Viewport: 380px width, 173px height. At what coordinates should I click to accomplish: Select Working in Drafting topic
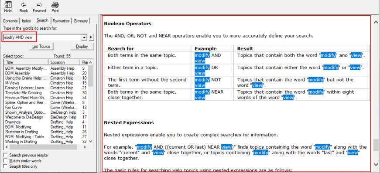(x=46, y=142)
